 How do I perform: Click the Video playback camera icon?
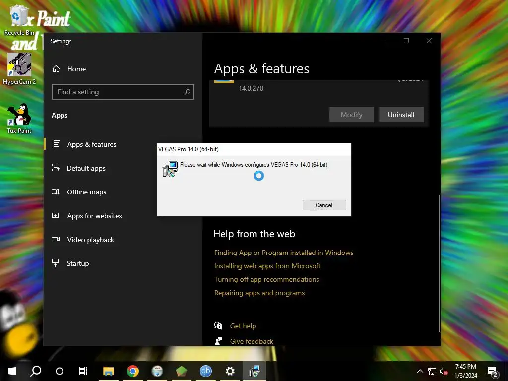pyautogui.click(x=56, y=239)
